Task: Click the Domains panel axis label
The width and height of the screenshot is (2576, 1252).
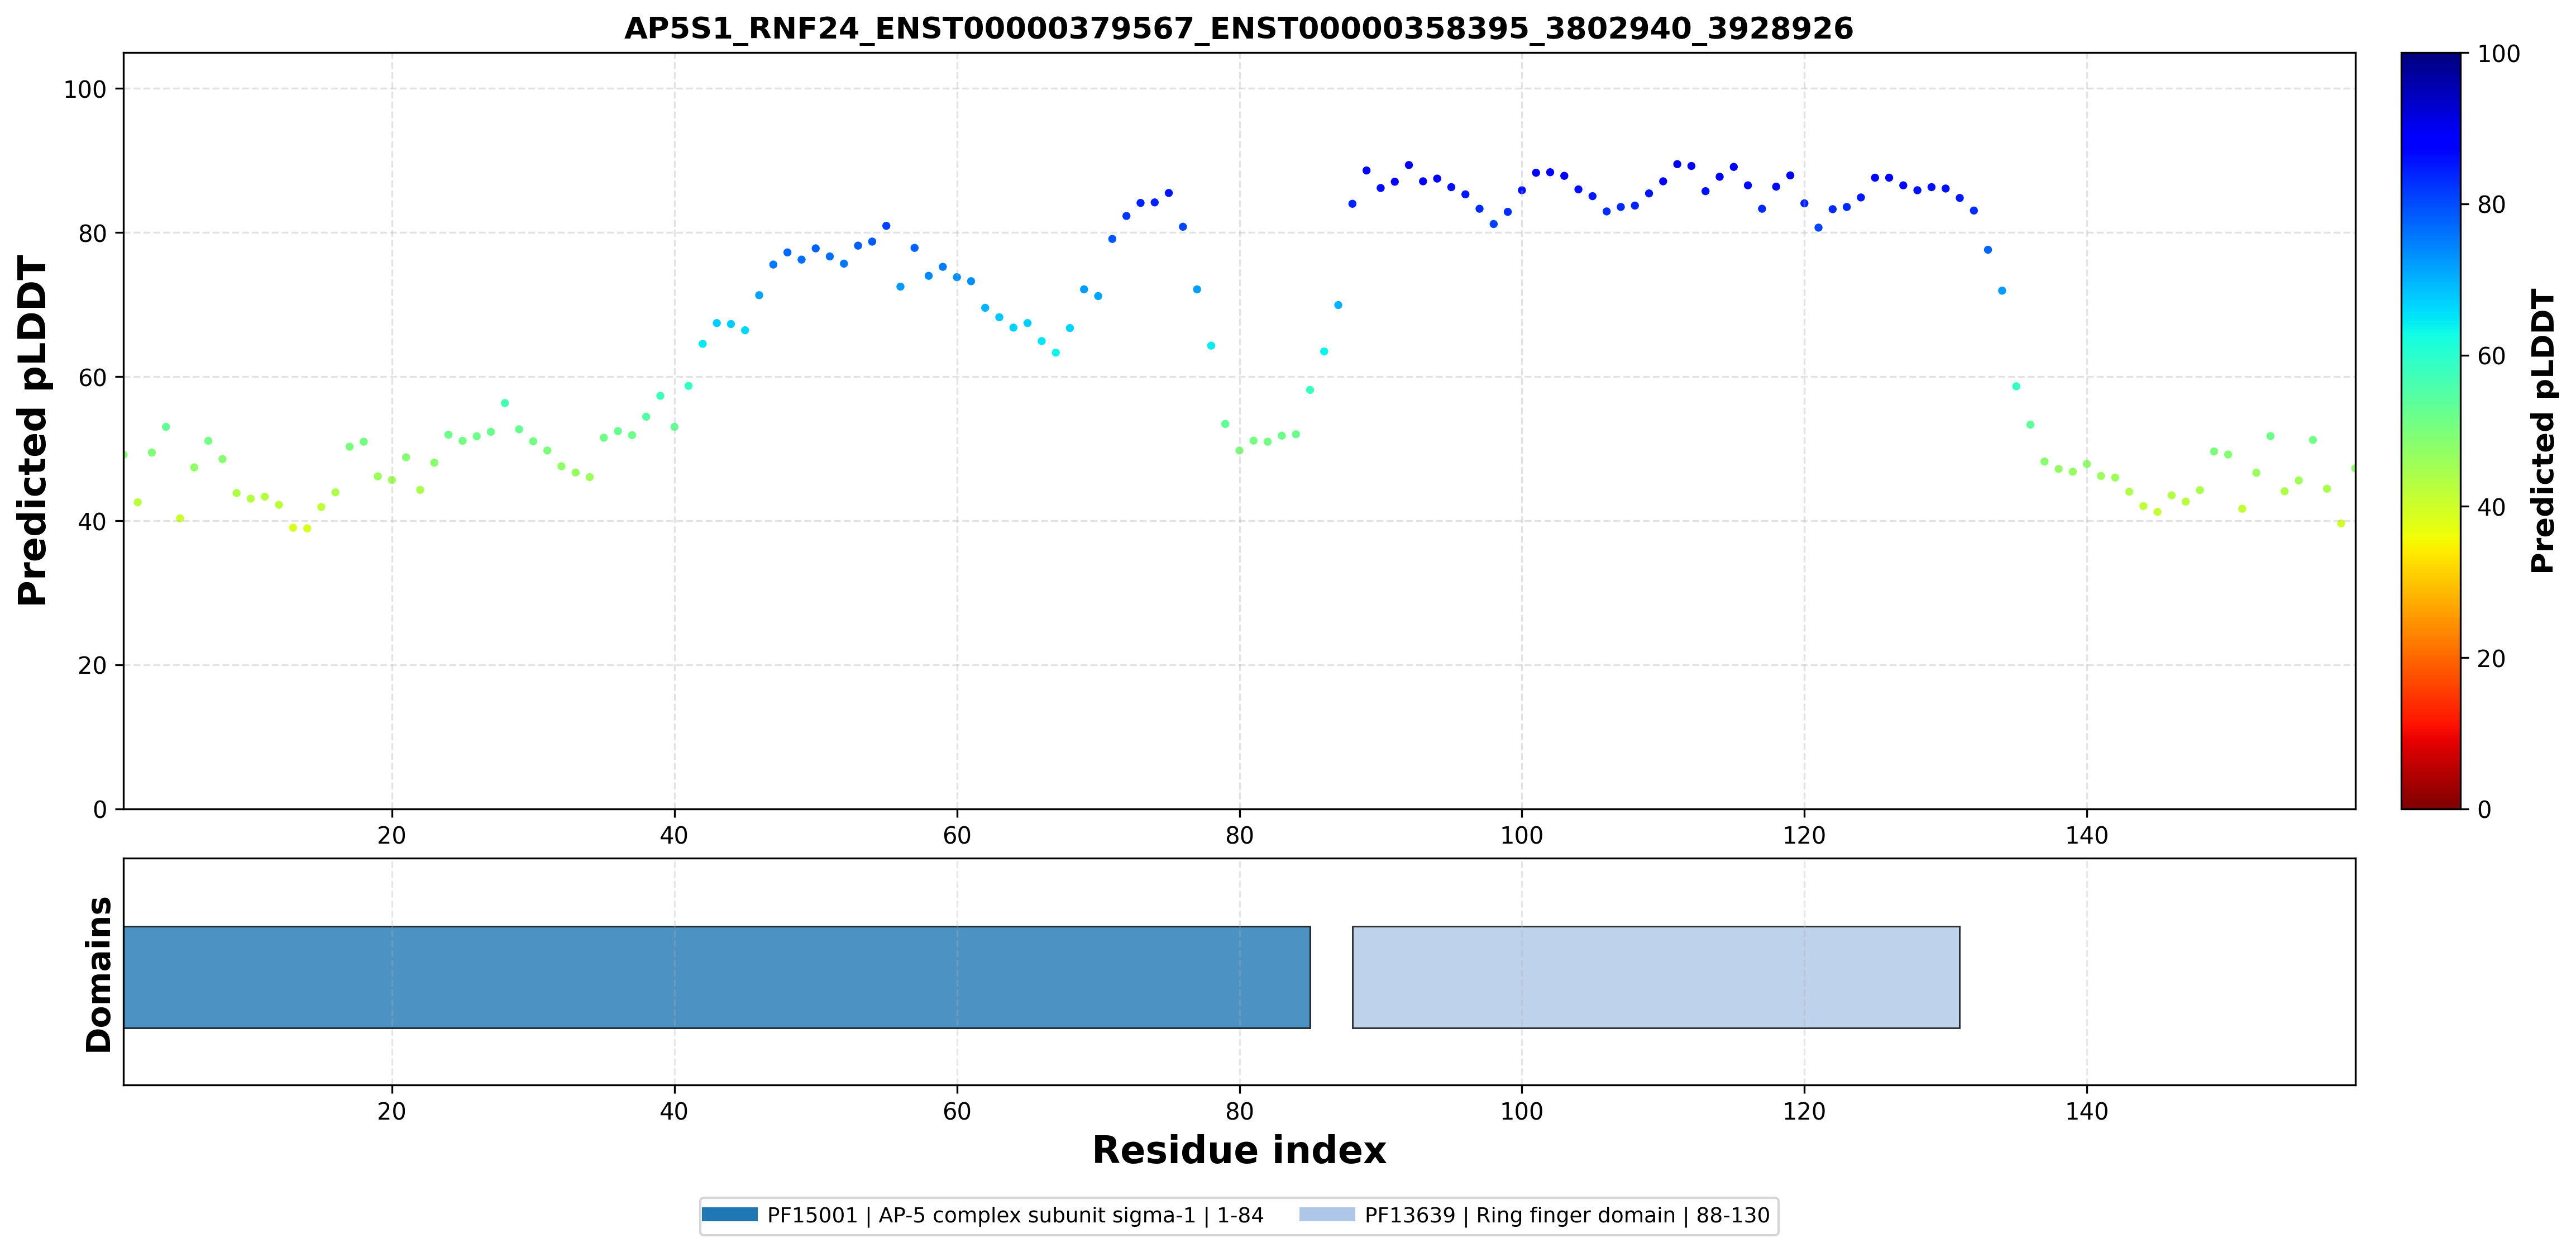Action: 98,975
